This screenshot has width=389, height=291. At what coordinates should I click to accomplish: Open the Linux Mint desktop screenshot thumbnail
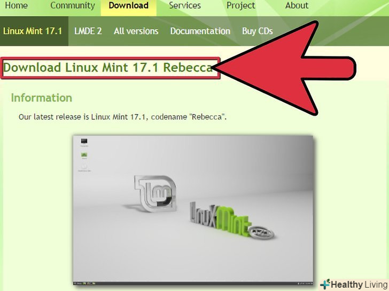[x=193, y=210]
